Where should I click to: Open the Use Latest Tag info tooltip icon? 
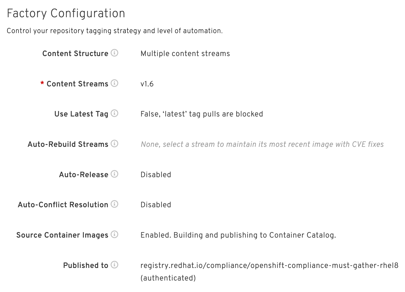(x=115, y=113)
